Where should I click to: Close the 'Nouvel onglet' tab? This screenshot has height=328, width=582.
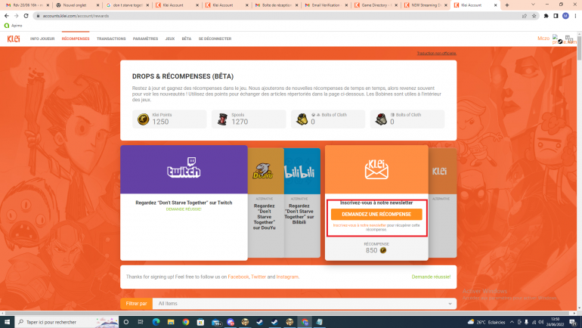coord(98,5)
